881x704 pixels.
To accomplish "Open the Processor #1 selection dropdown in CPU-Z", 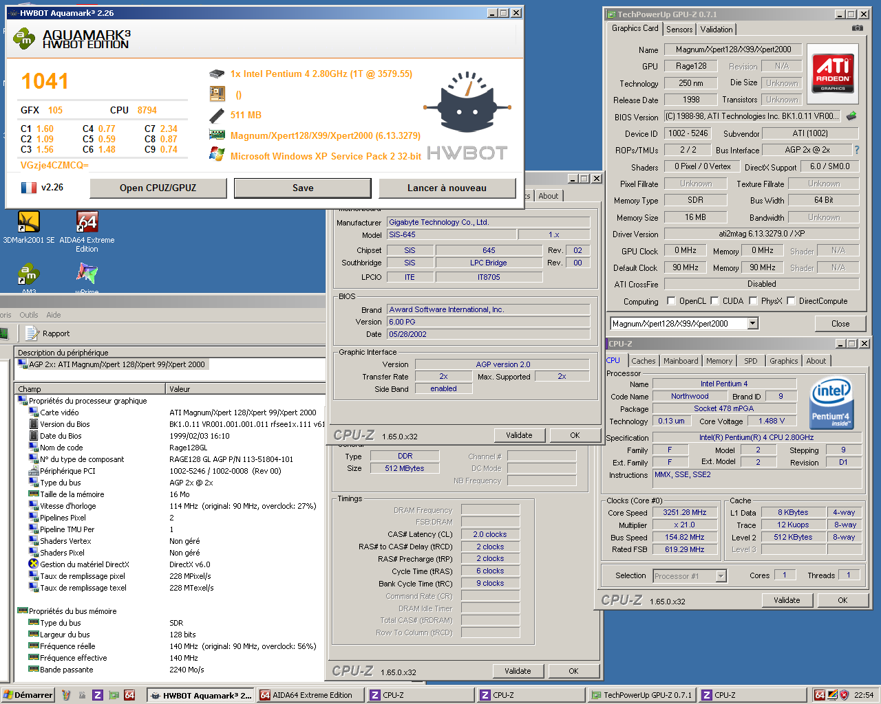I will 721,576.
